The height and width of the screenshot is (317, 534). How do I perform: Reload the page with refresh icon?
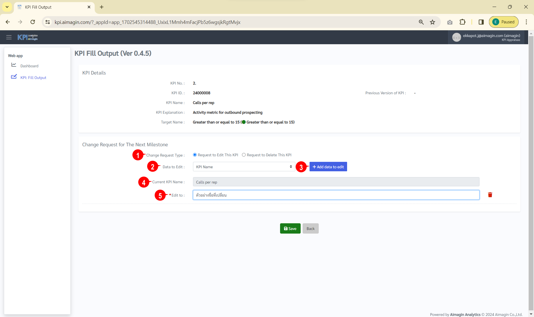click(x=33, y=22)
